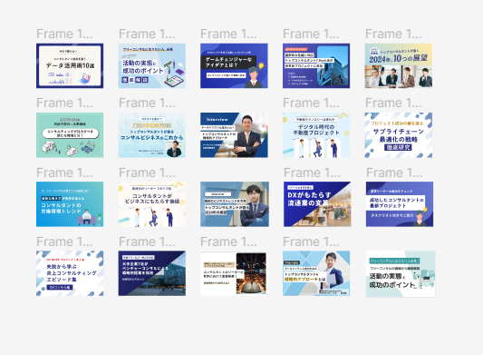Click the Frame label above コンサルビジネスのこれから
The height and width of the screenshot is (355, 483).
147,103
